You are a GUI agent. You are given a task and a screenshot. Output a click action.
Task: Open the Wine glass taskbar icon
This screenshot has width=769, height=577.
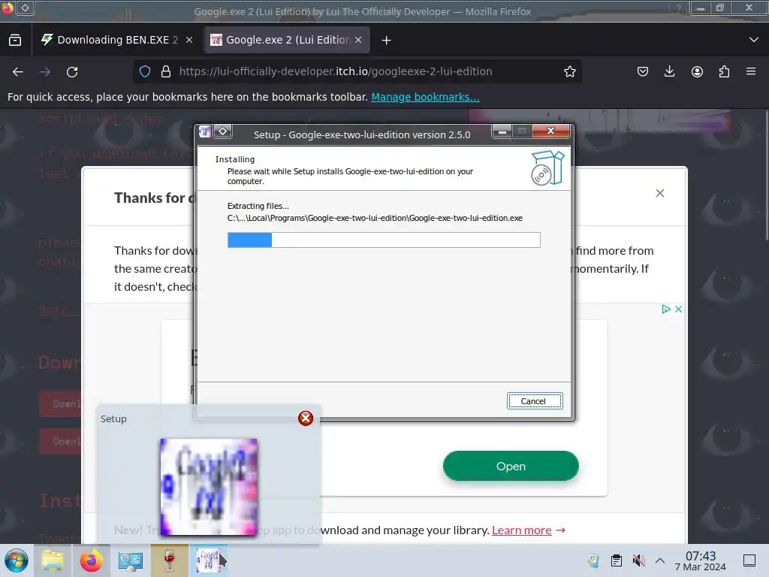pos(170,560)
